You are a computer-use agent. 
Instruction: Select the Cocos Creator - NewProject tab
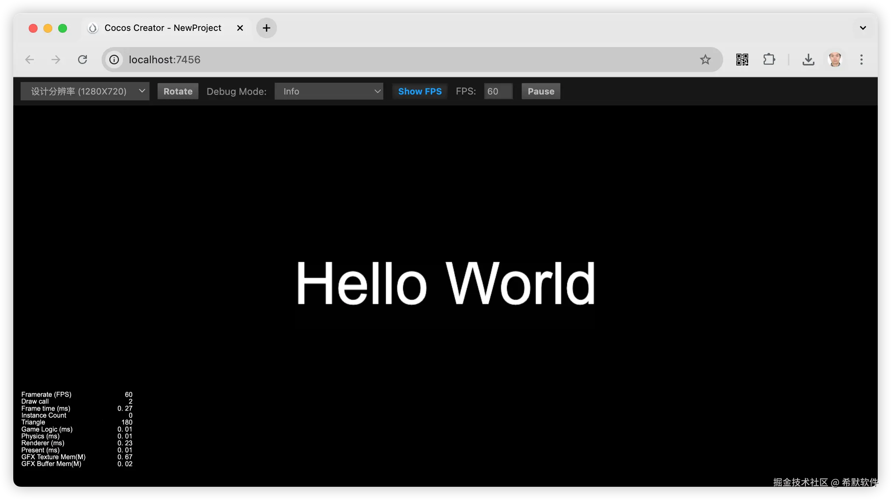[x=163, y=28]
